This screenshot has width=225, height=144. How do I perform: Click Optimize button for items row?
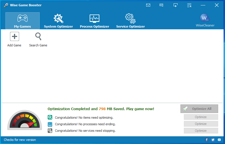point(201,117)
